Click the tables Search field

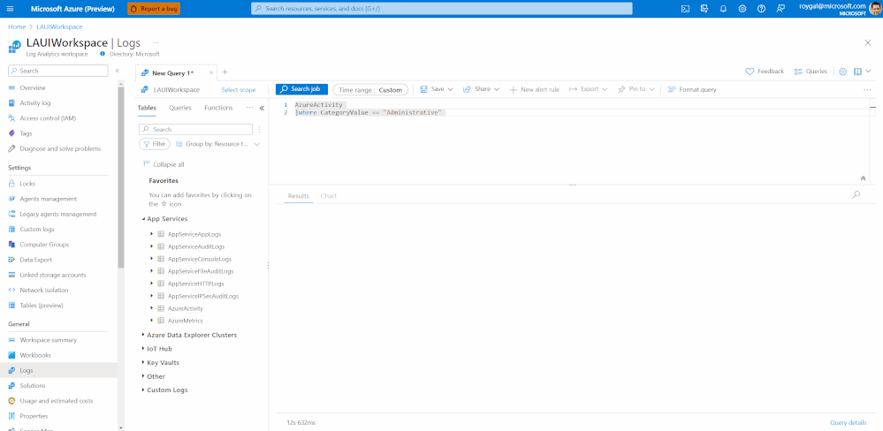point(196,130)
